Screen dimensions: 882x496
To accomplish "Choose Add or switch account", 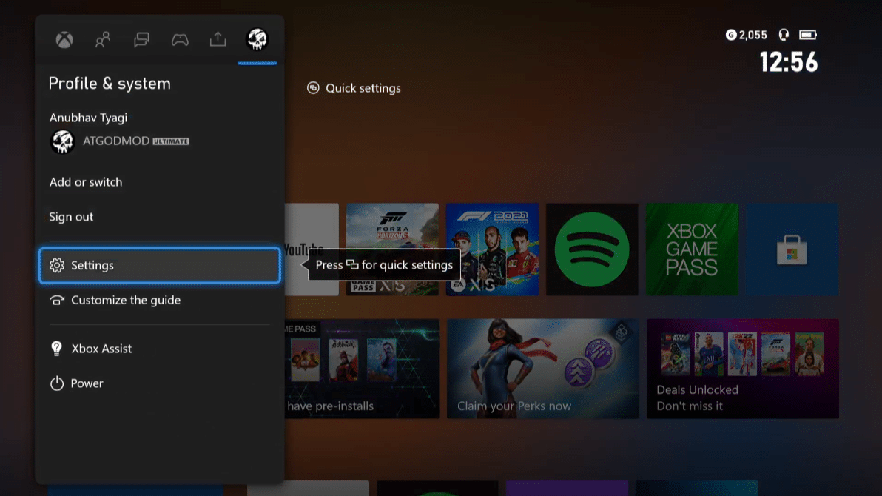I will click(x=86, y=182).
